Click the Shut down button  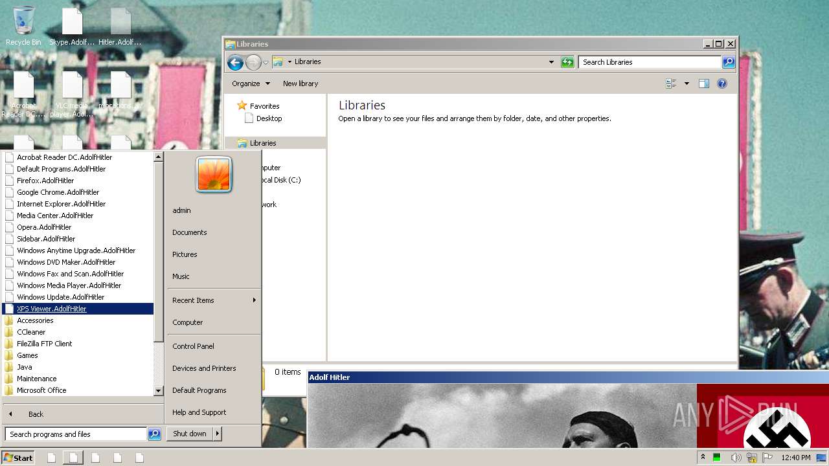190,434
